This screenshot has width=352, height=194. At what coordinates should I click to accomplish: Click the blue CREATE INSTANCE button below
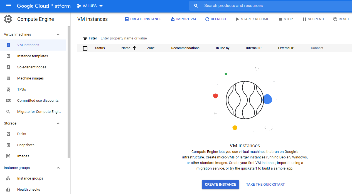220,185
